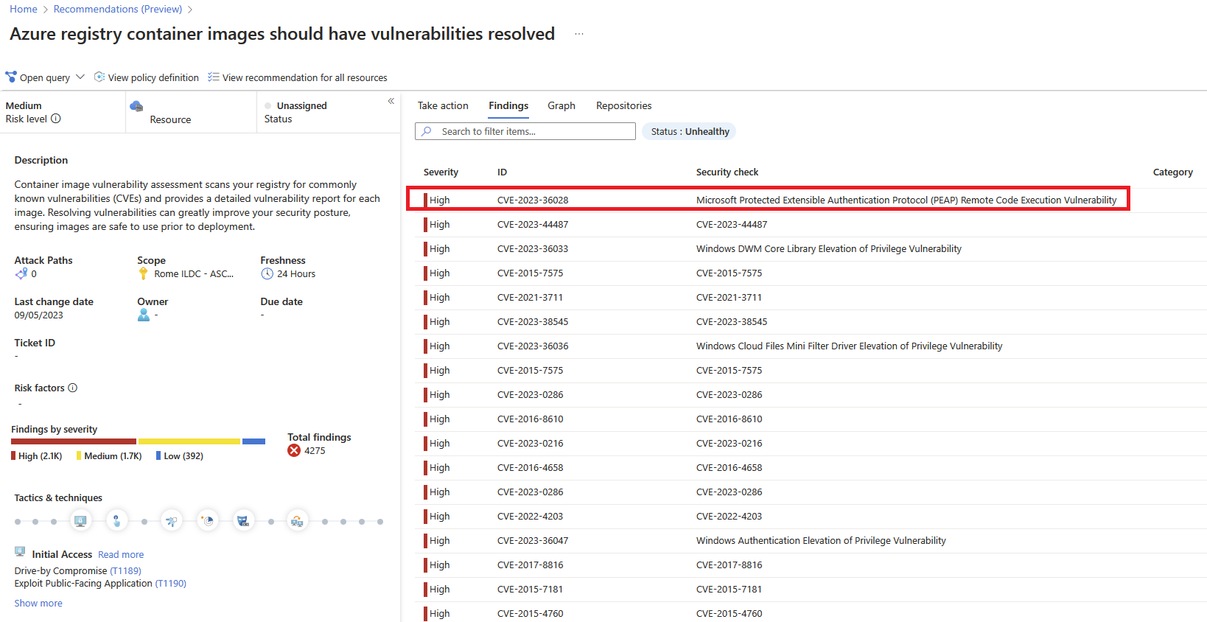Image resolution: width=1207 pixels, height=622 pixels.
Task: Collapse the left details panel with double chevron
Action: (391, 101)
